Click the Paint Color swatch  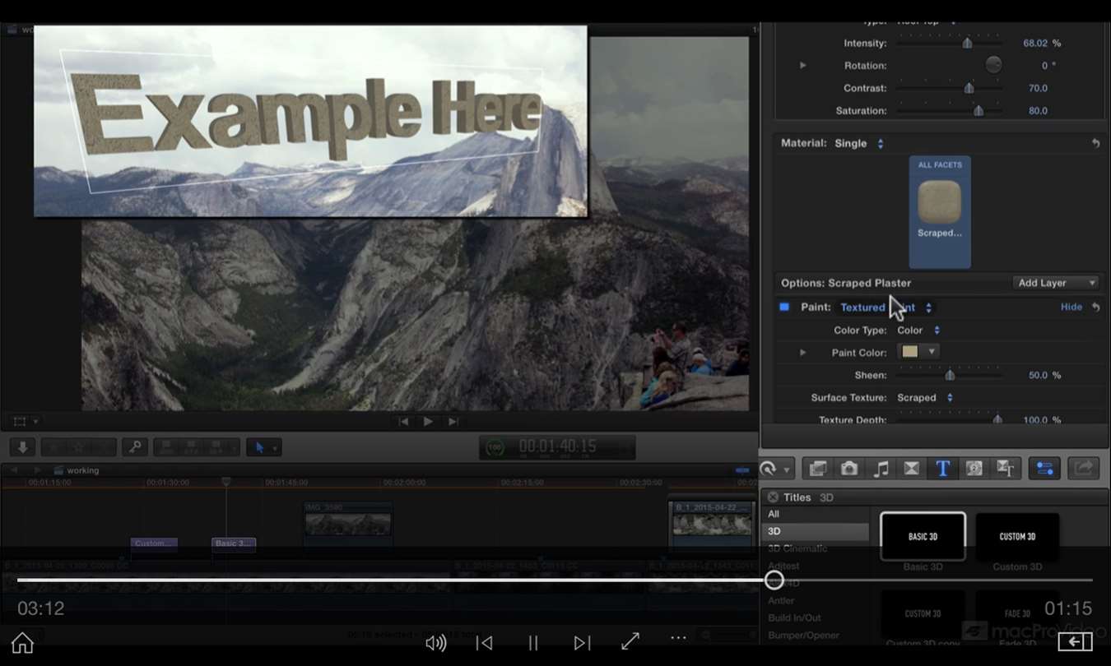coord(909,352)
